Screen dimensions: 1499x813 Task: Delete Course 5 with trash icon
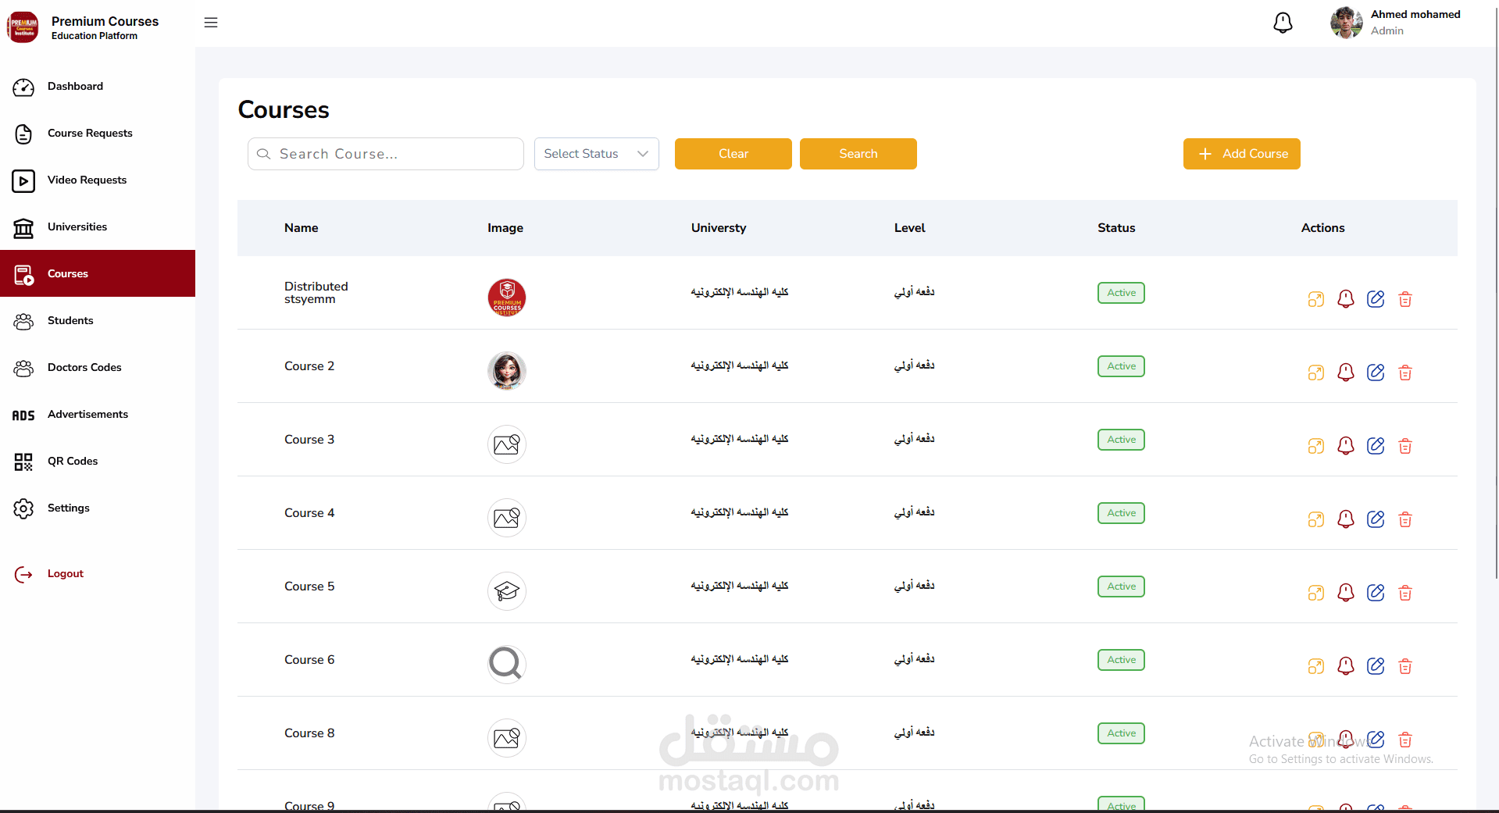click(x=1405, y=593)
